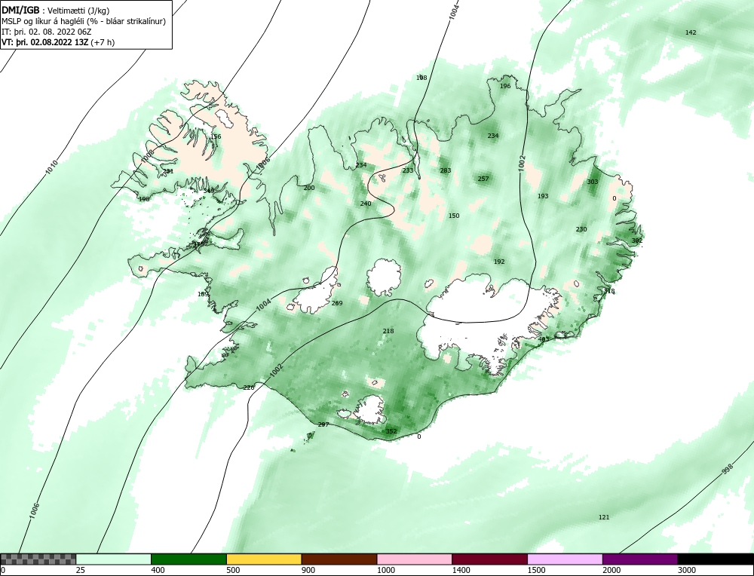This screenshot has width=754, height=576.
Task: Click the isobar label '998'
Action: point(728,469)
